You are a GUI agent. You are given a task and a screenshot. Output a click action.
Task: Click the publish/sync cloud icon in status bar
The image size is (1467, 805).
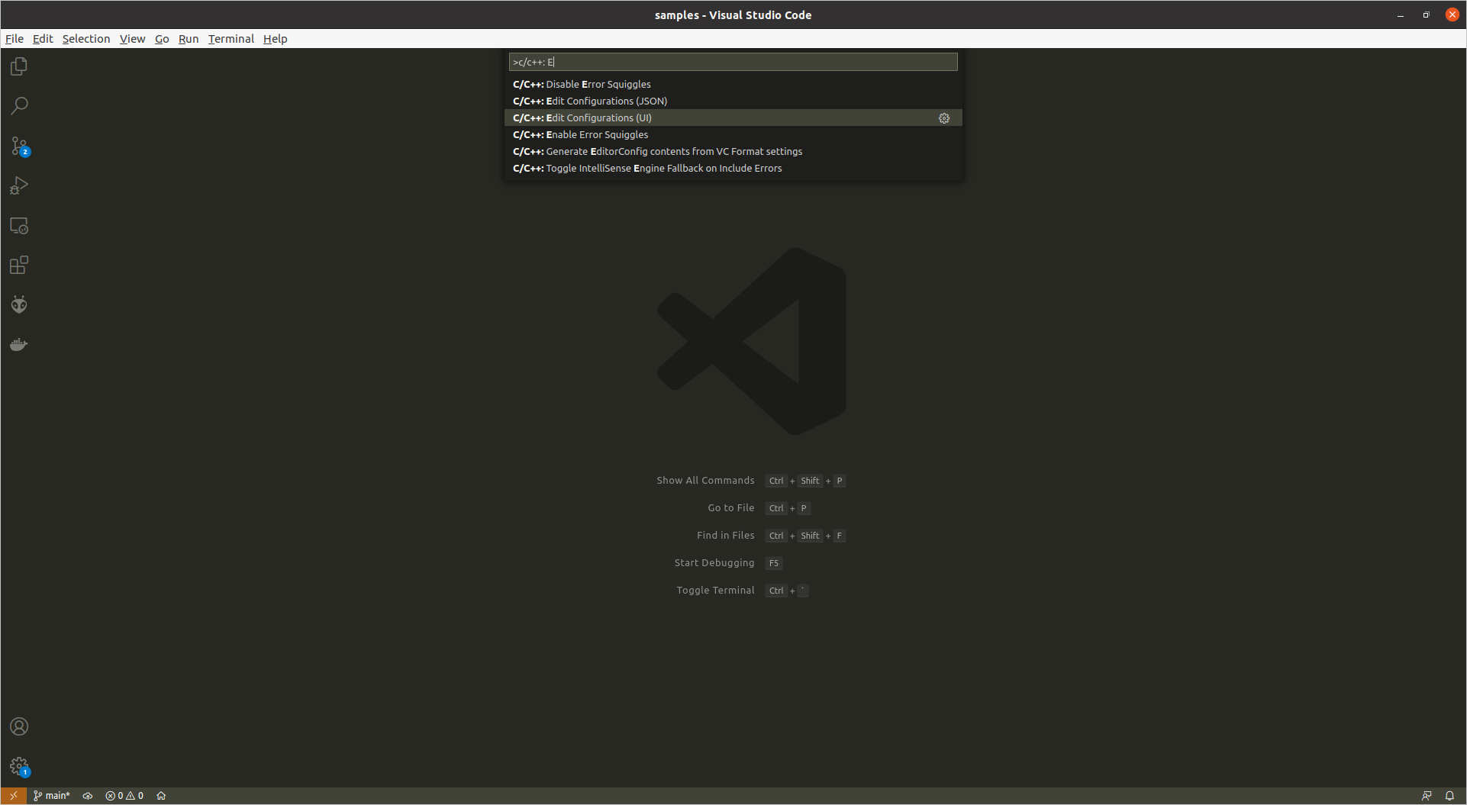[88, 796]
